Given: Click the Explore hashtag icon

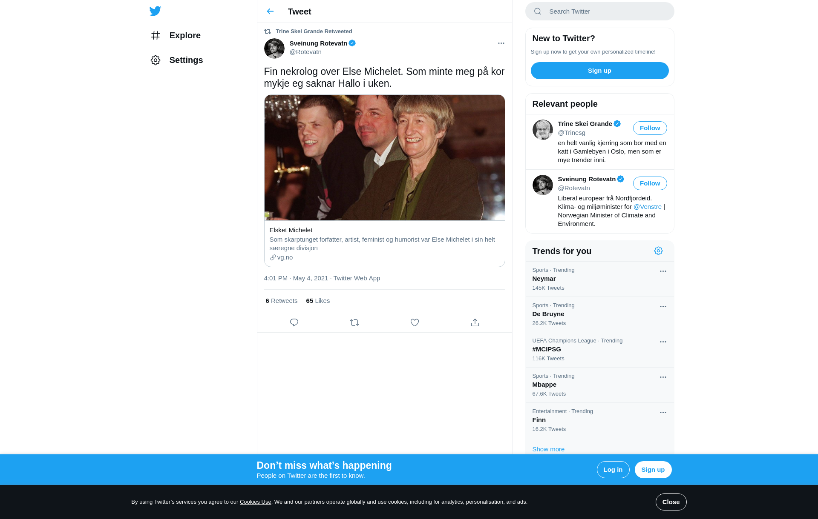Looking at the screenshot, I should (156, 35).
